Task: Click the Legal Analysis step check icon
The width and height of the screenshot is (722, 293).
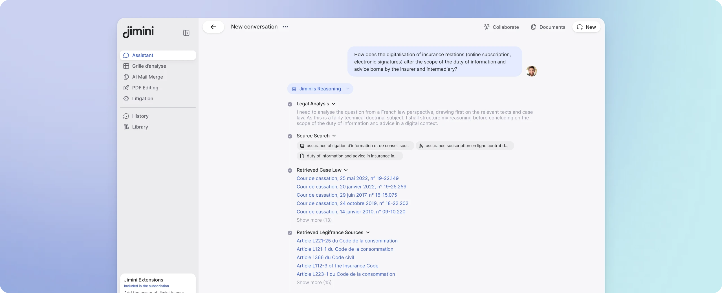Action: (290, 104)
